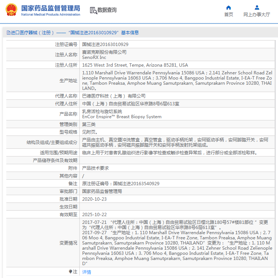Select registration number 国械注进20163010929 value
278x278 pixels.
[x=105, y=44]
